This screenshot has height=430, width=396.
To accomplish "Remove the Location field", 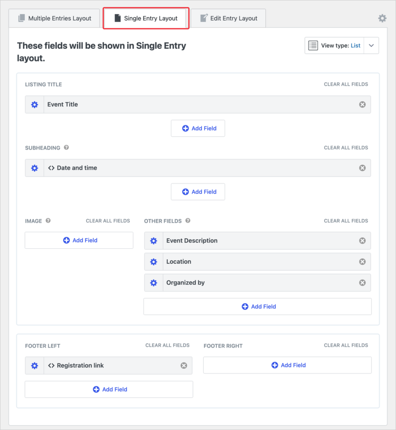I will click(362, 262).
